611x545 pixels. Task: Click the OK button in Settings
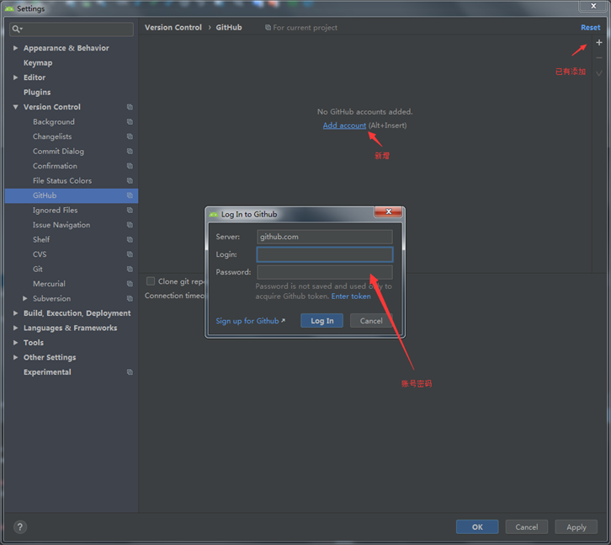tap(477, 527)
